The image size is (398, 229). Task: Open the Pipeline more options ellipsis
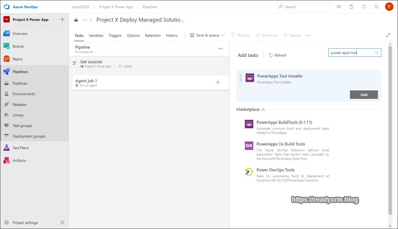(220, 49)
